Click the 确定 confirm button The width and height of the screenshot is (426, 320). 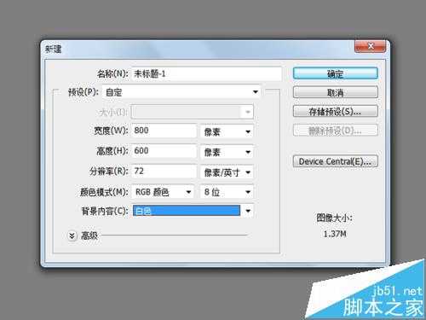click(336, 73)
